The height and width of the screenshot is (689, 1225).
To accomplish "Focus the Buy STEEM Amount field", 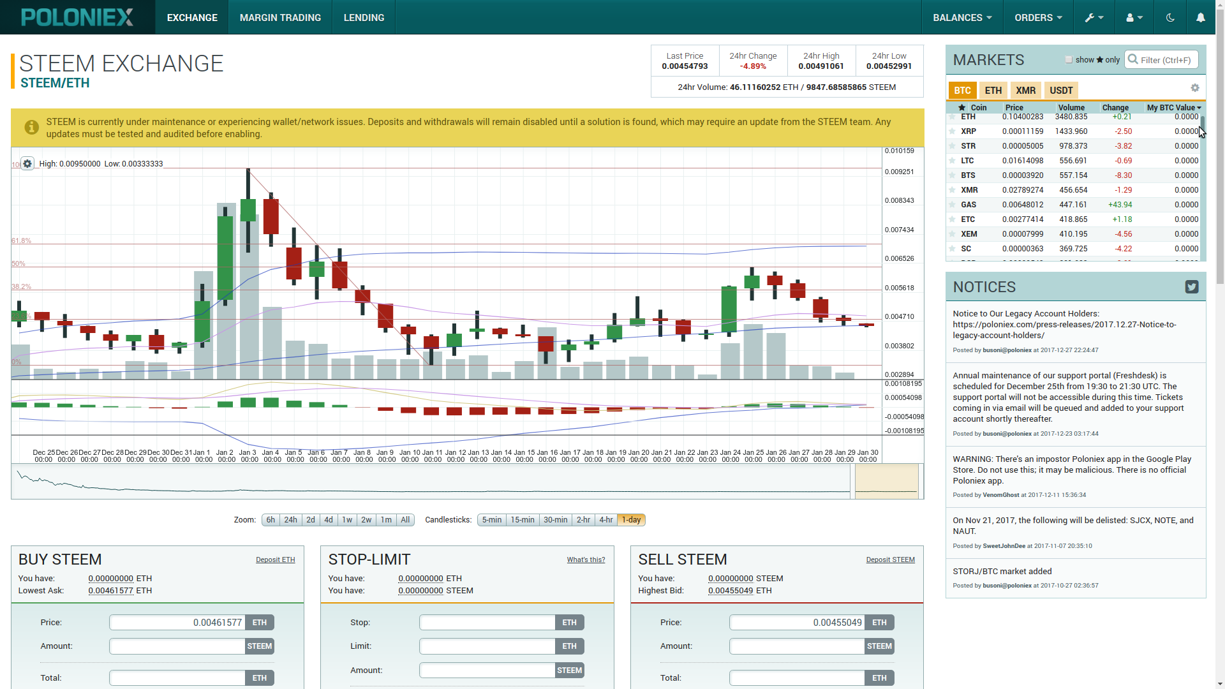I will 177,646.
